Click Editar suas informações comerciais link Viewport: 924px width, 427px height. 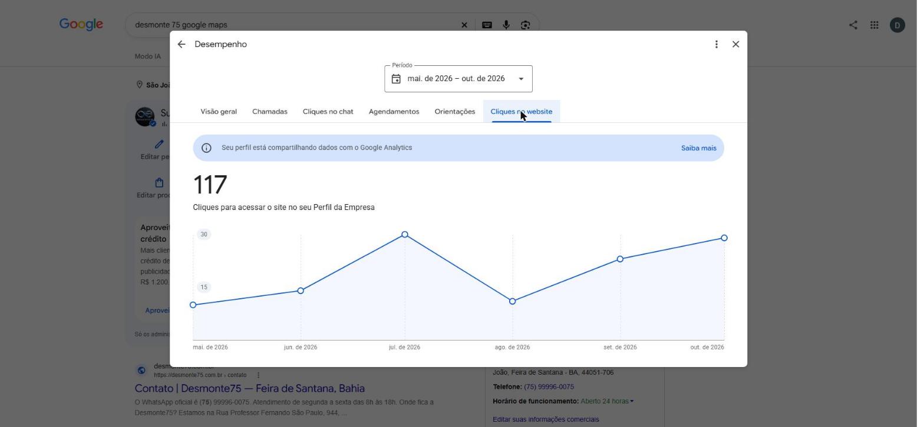click(x=546, y=419)
